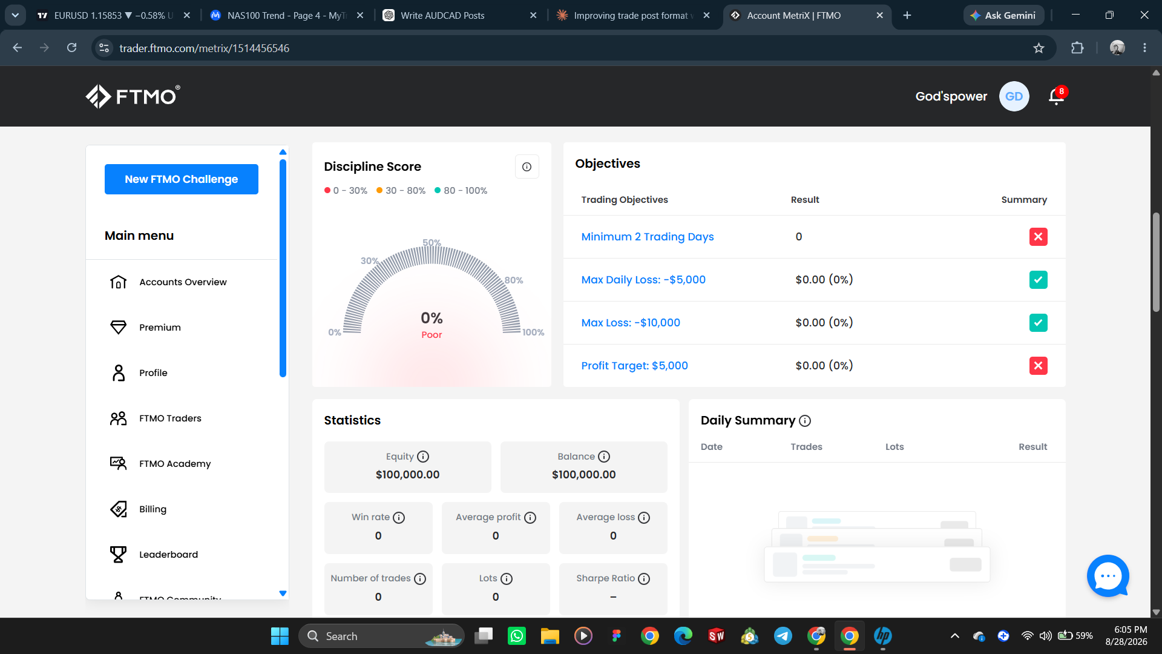Open the Windows Start menu
Image resolution: width=1162 pixels, height=654 pixels.
(x=280, y=636)
